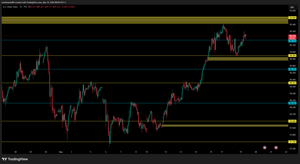
Task: Click date 10 on the time axis
Action: pos(147,152)
